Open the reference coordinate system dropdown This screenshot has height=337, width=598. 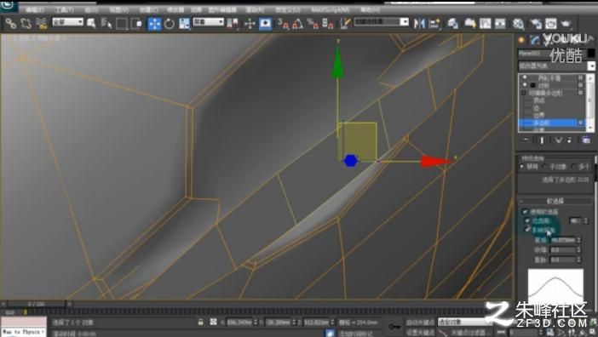[209, 22]
